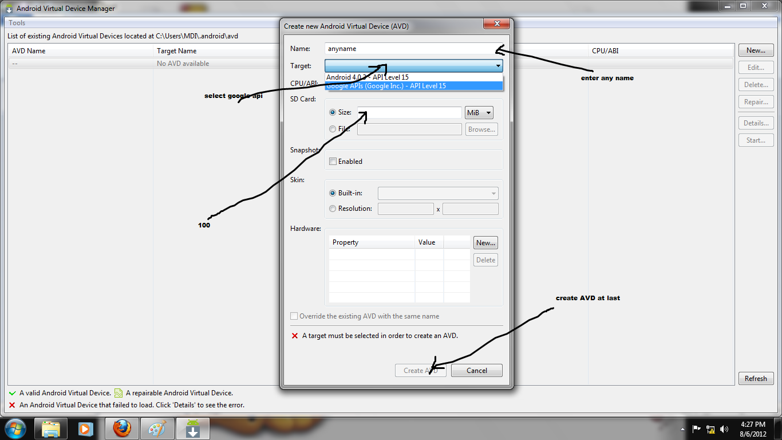Screen dimensions: 782x440
Task: Click New in AVD Manager window
Action: pyautogui.click(x=756, y=50)
